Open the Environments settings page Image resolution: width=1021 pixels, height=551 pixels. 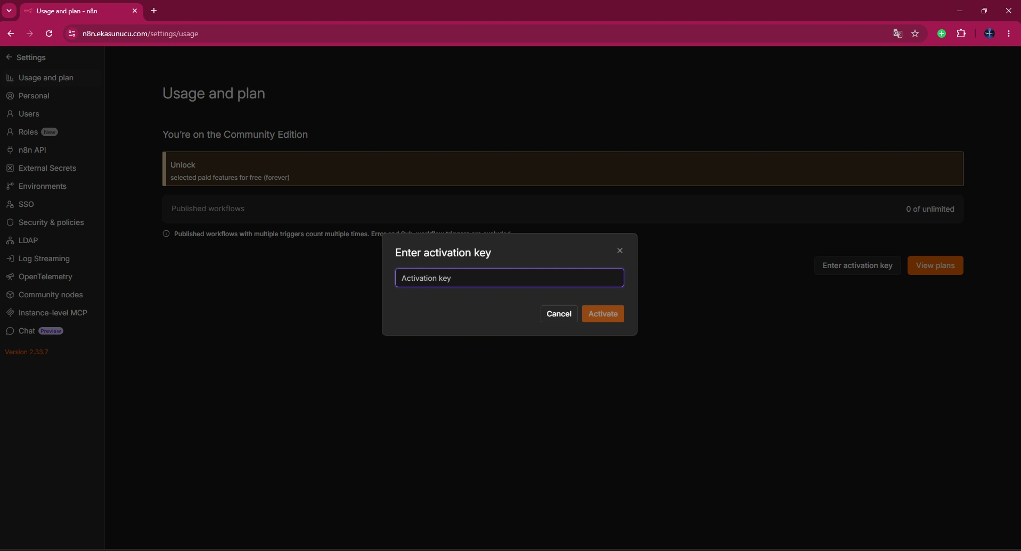[x=51, y=186]
